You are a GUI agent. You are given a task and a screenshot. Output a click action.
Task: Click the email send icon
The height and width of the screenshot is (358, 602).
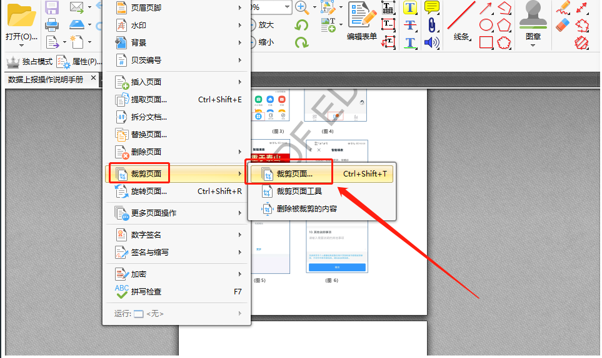click(x=77, y=7)
